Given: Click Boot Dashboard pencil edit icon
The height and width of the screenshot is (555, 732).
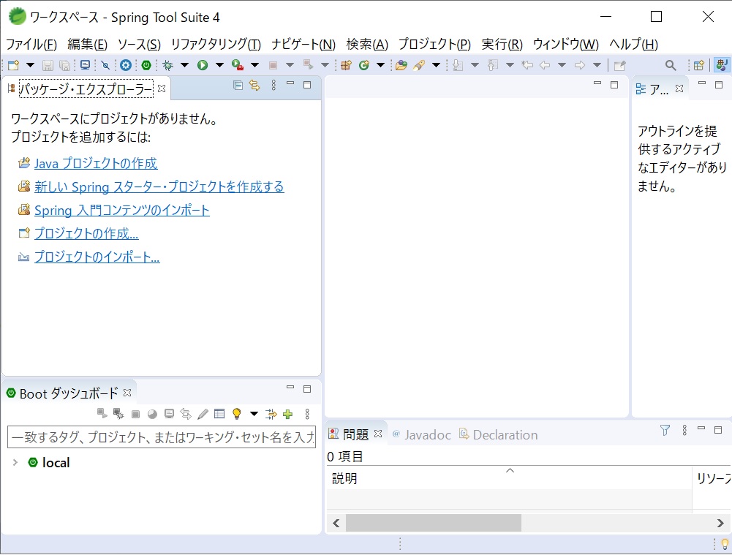Looking at the screenshot, I should [x=203, y=414].
